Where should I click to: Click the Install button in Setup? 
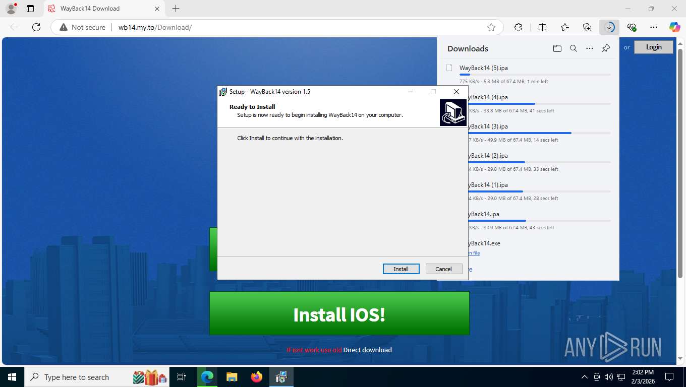tap(401, 269)
